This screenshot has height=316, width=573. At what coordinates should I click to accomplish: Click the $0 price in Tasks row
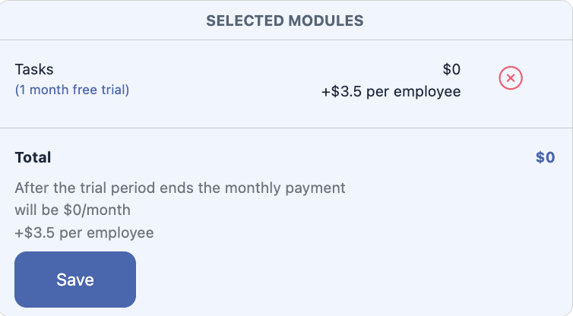[x=451, y=69]
